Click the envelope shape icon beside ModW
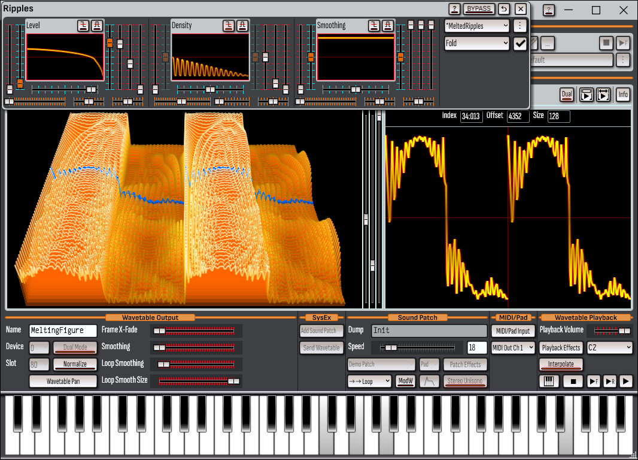Image resolution: width=638 pixels, height=460 pixels. click(429, 381)
